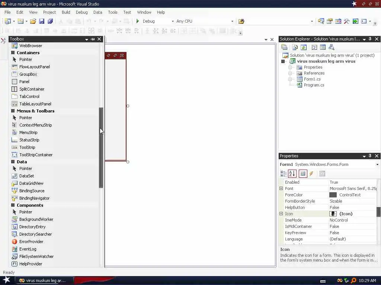Expand the References node in Solution Explorer
Viewport: 381px width, 285px height.
[x=290, y=73]
